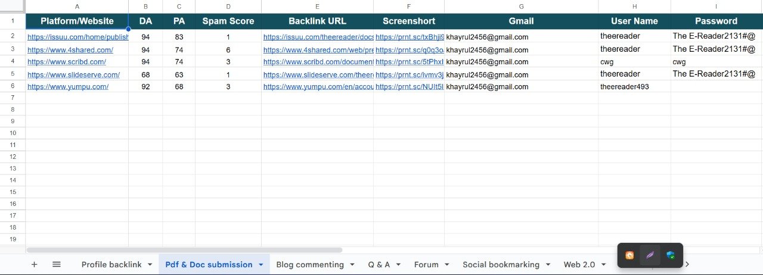Open Blog commenting tab dropdown arrow
Image resolution: width=763 pixels, height=275 pixels.
tap(352, 264)
